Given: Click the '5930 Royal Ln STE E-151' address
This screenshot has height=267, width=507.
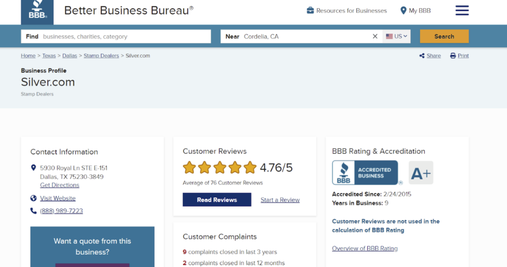Looking at the screenshot, I should 74,168.
